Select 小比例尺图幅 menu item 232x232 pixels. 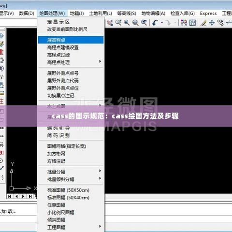pyautogui.click(x=71, y=212)
